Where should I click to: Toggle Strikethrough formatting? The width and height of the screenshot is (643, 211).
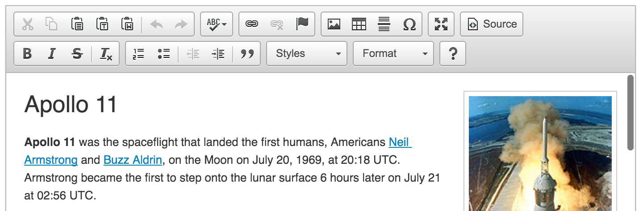coord(77,54)
